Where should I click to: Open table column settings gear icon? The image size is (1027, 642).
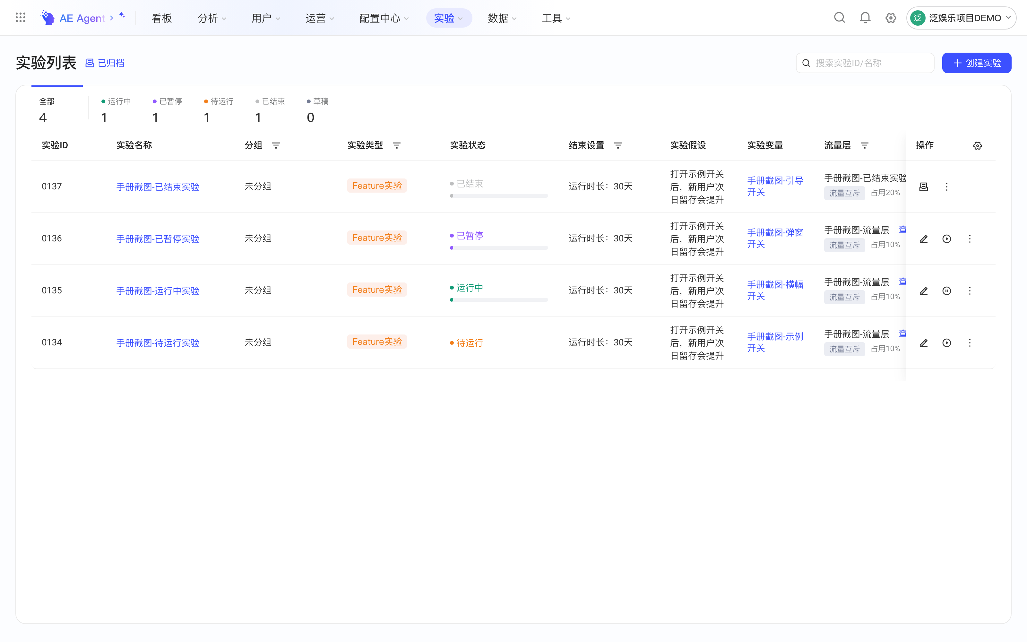pos(977,146)
